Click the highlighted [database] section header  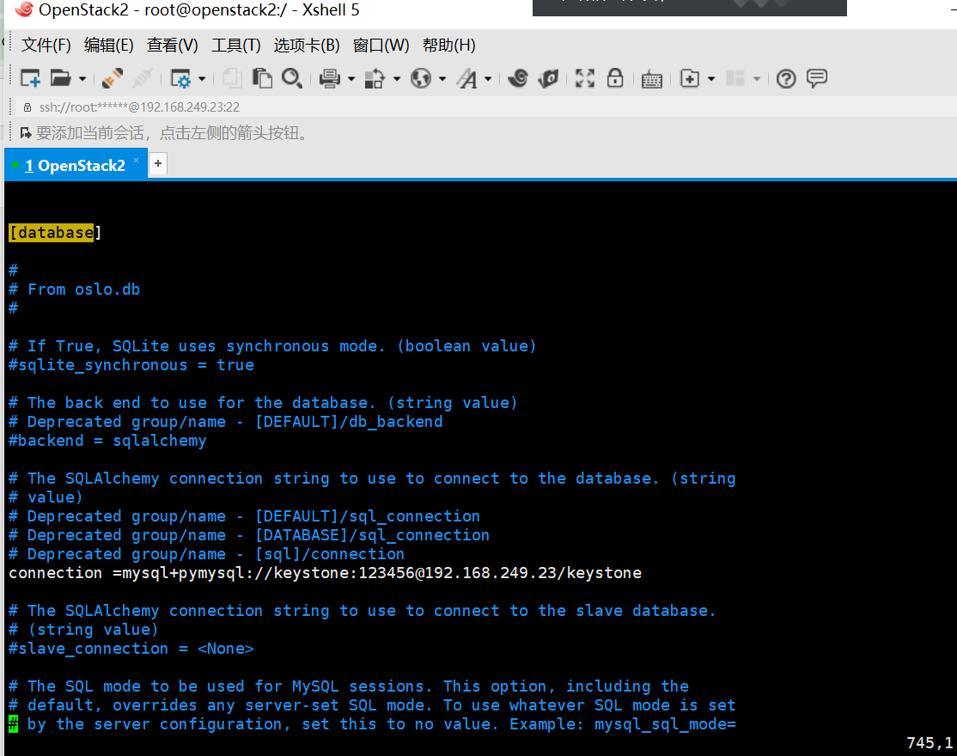(x=55, y=233)
